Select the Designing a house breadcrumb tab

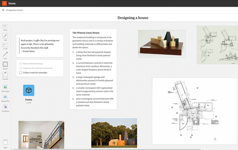14,10
